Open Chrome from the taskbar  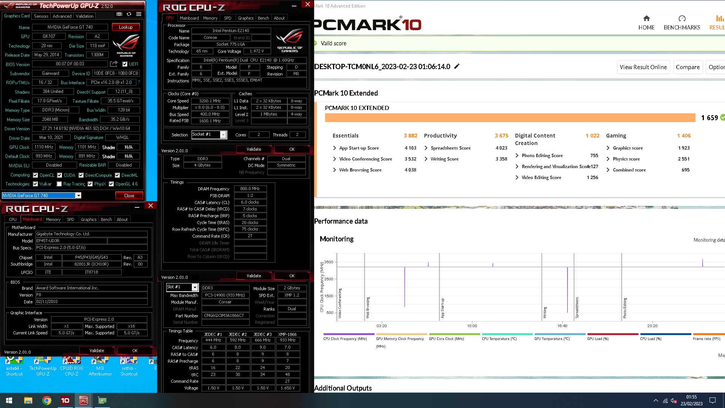point(47,400)
